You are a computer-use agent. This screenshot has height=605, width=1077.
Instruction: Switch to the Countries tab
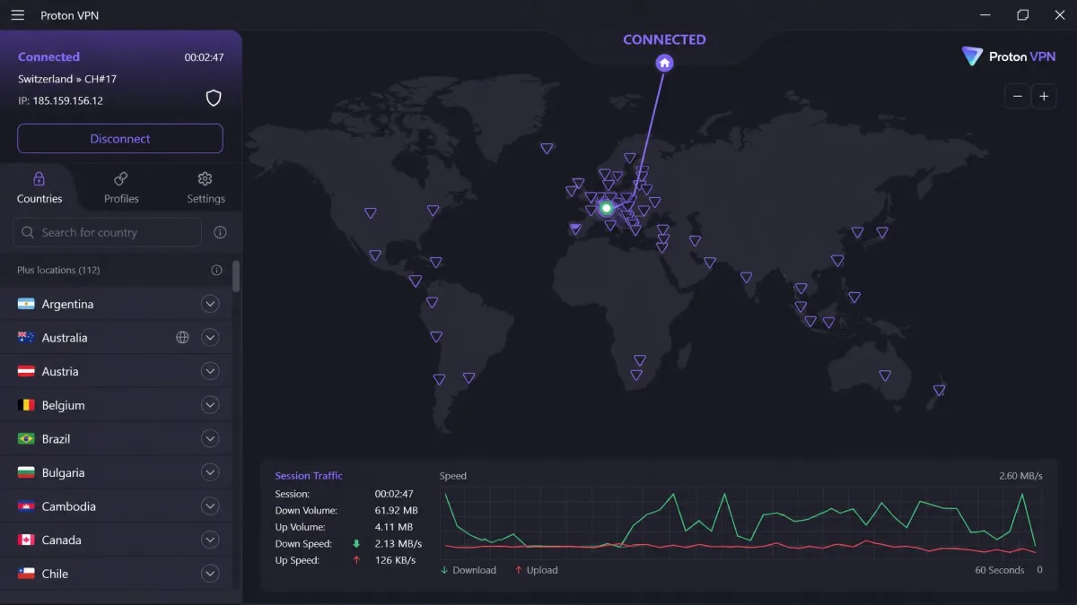point(39,188)
